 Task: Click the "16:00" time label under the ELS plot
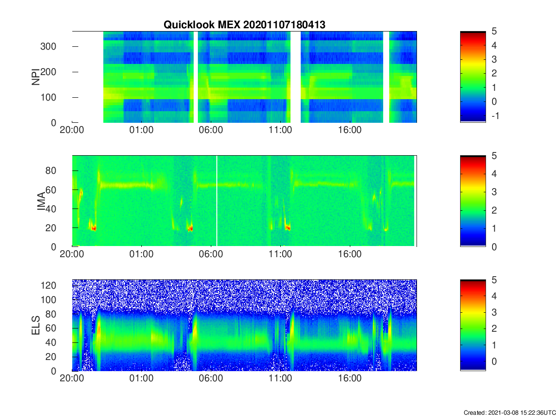coord(350,379)
